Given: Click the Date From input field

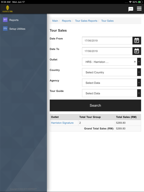Looking at the screenshot, I should 107,40.
